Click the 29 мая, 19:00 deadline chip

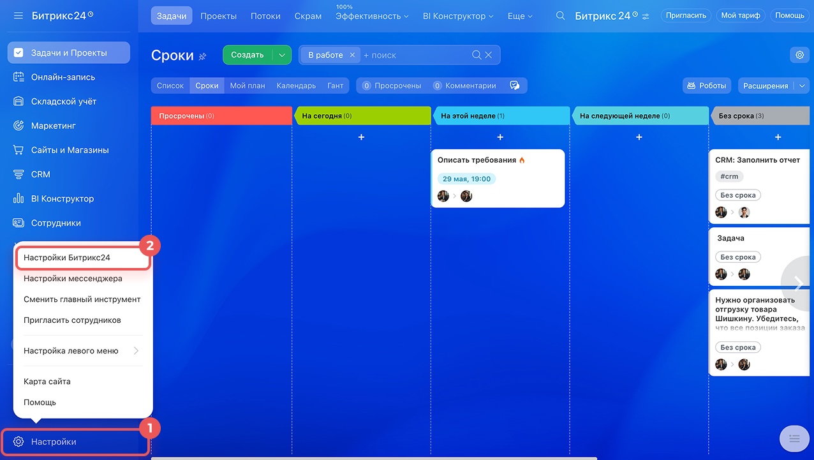(466, 179)
